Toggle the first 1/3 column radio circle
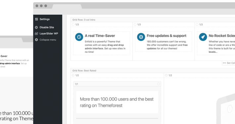235x124 pixels. [x=73, y=24]
